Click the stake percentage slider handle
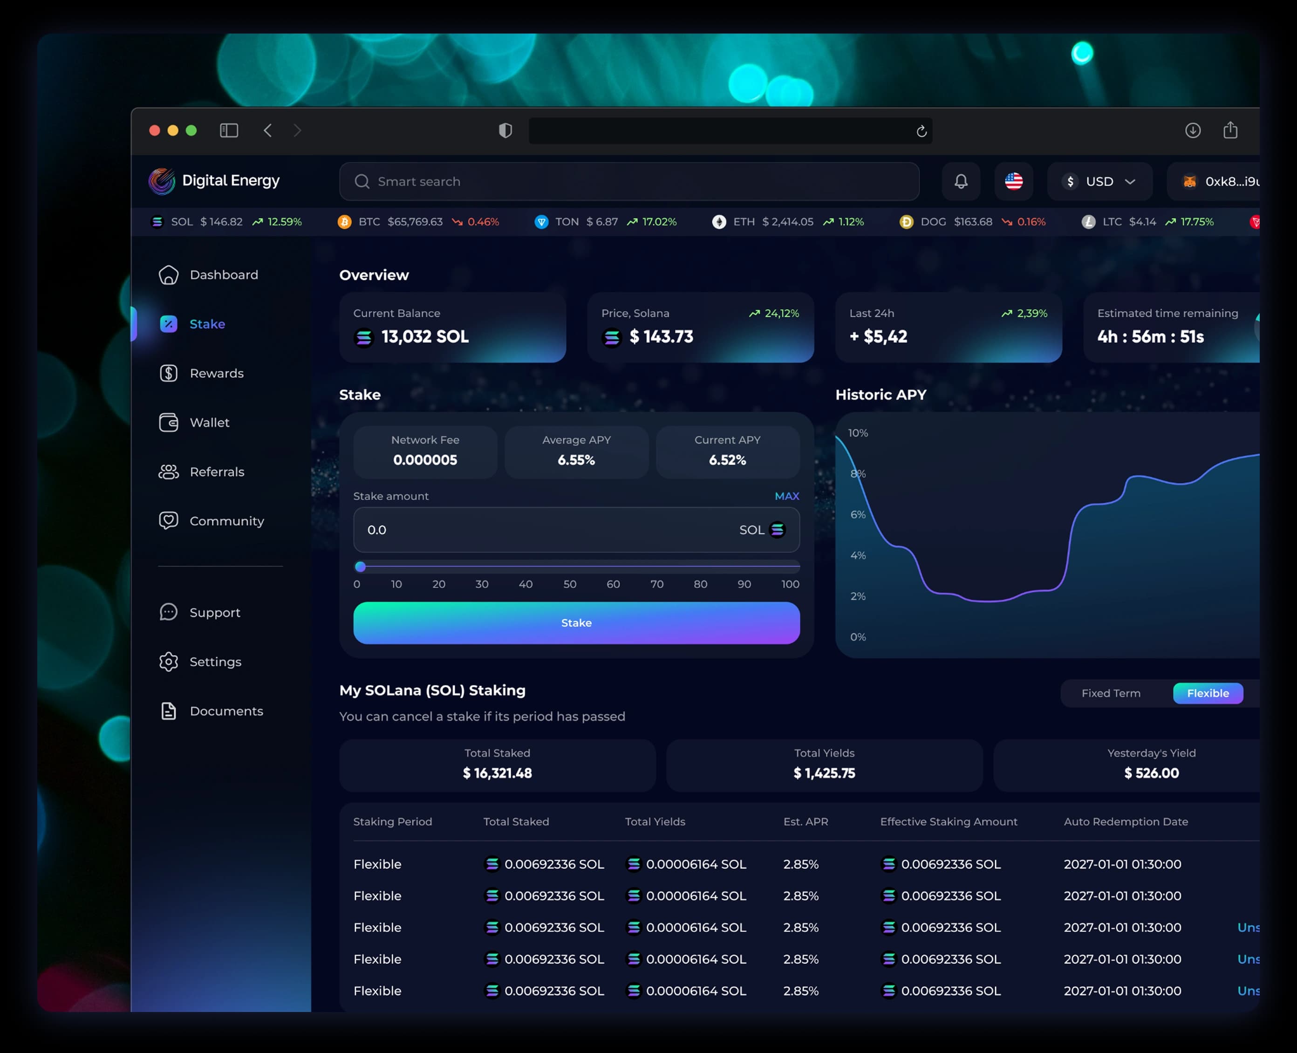 [x=360, y=567]
